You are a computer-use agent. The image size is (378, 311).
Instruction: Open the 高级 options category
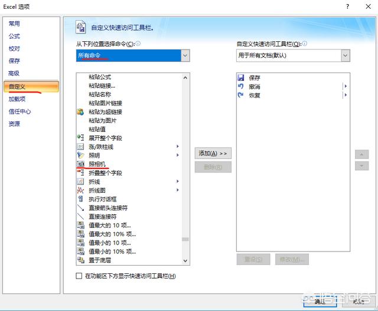click(x=14, y=73)
